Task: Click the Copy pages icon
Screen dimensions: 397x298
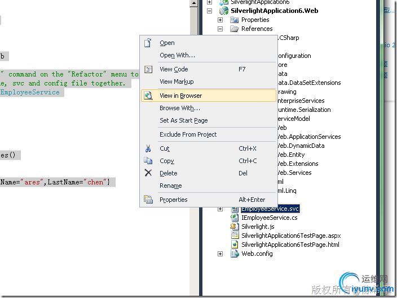Action: [148, 161]
